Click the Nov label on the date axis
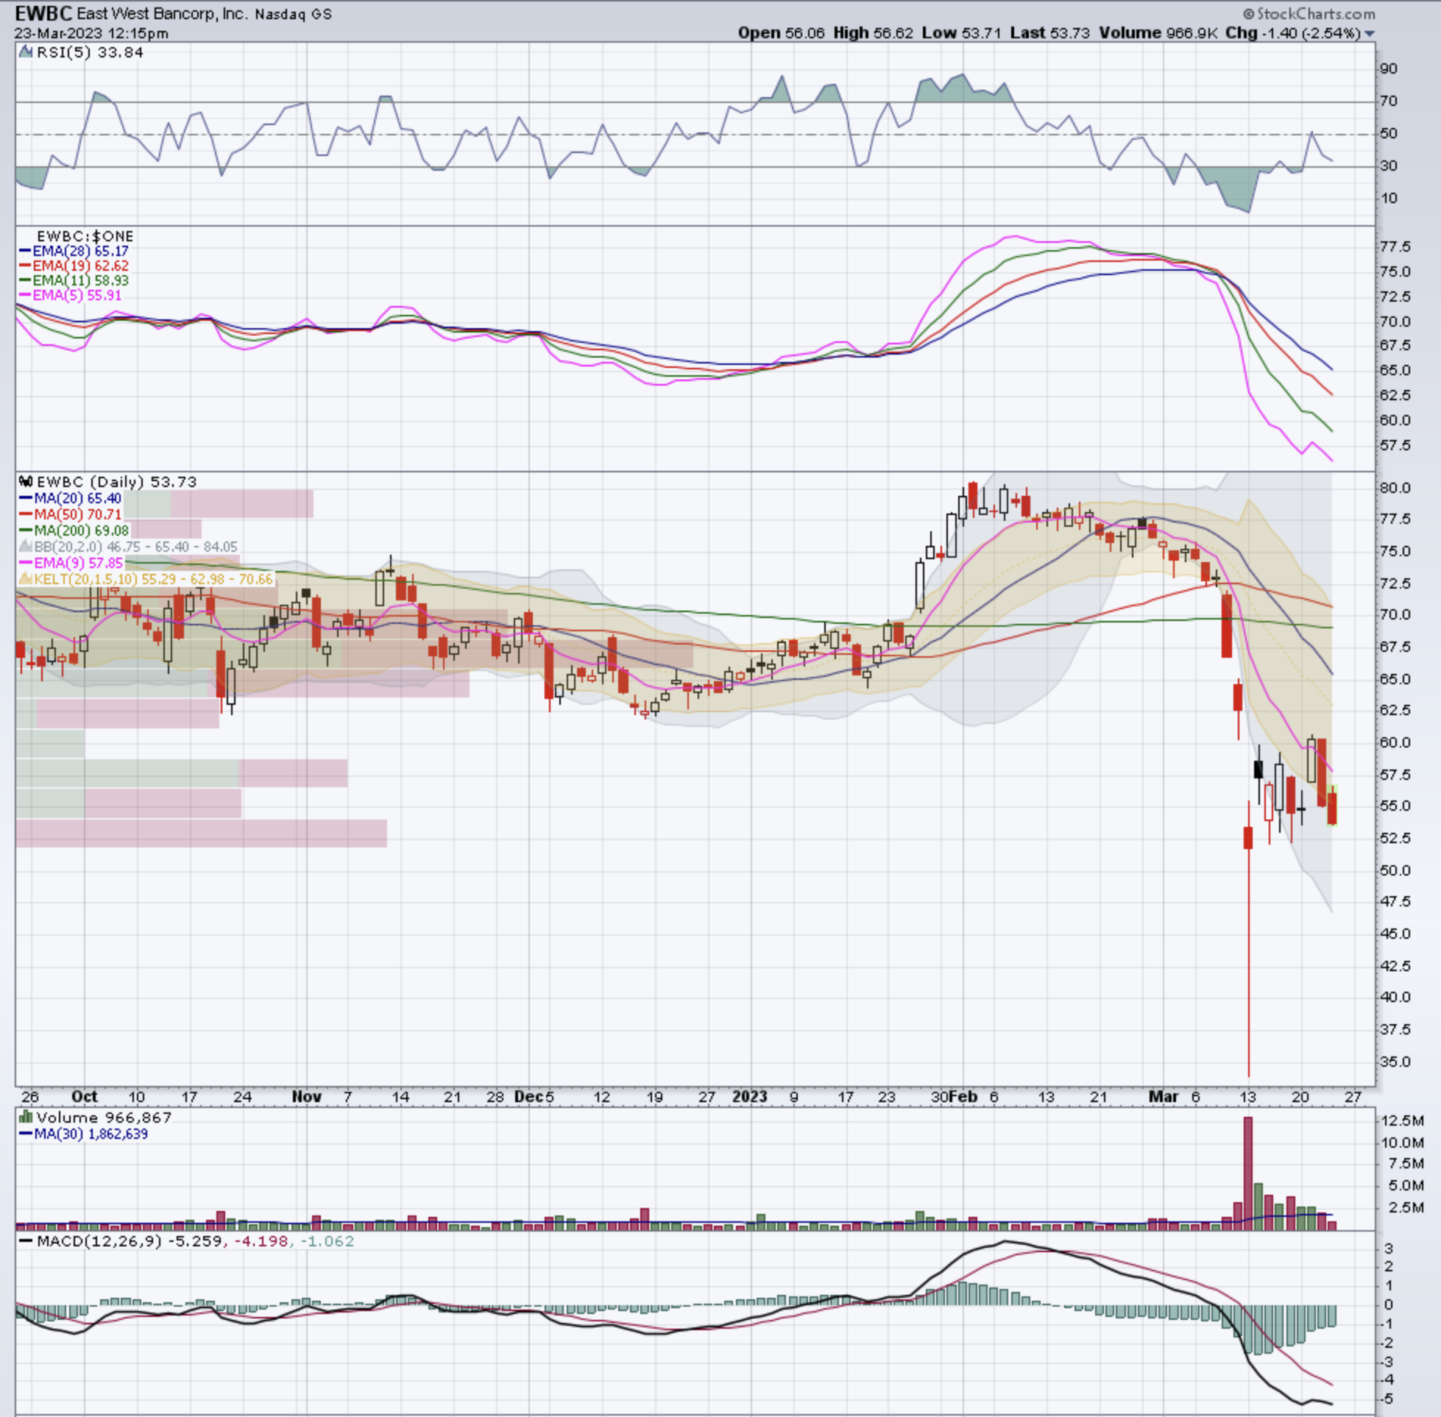The width and height of the screenshot is (1441, 1417). (306, 1096)
